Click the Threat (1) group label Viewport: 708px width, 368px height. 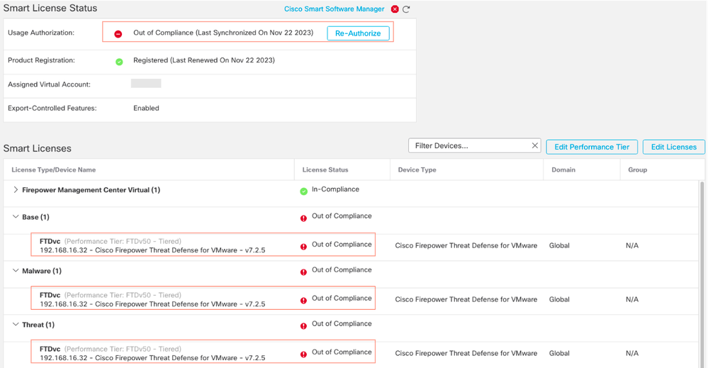pos(38,325)
